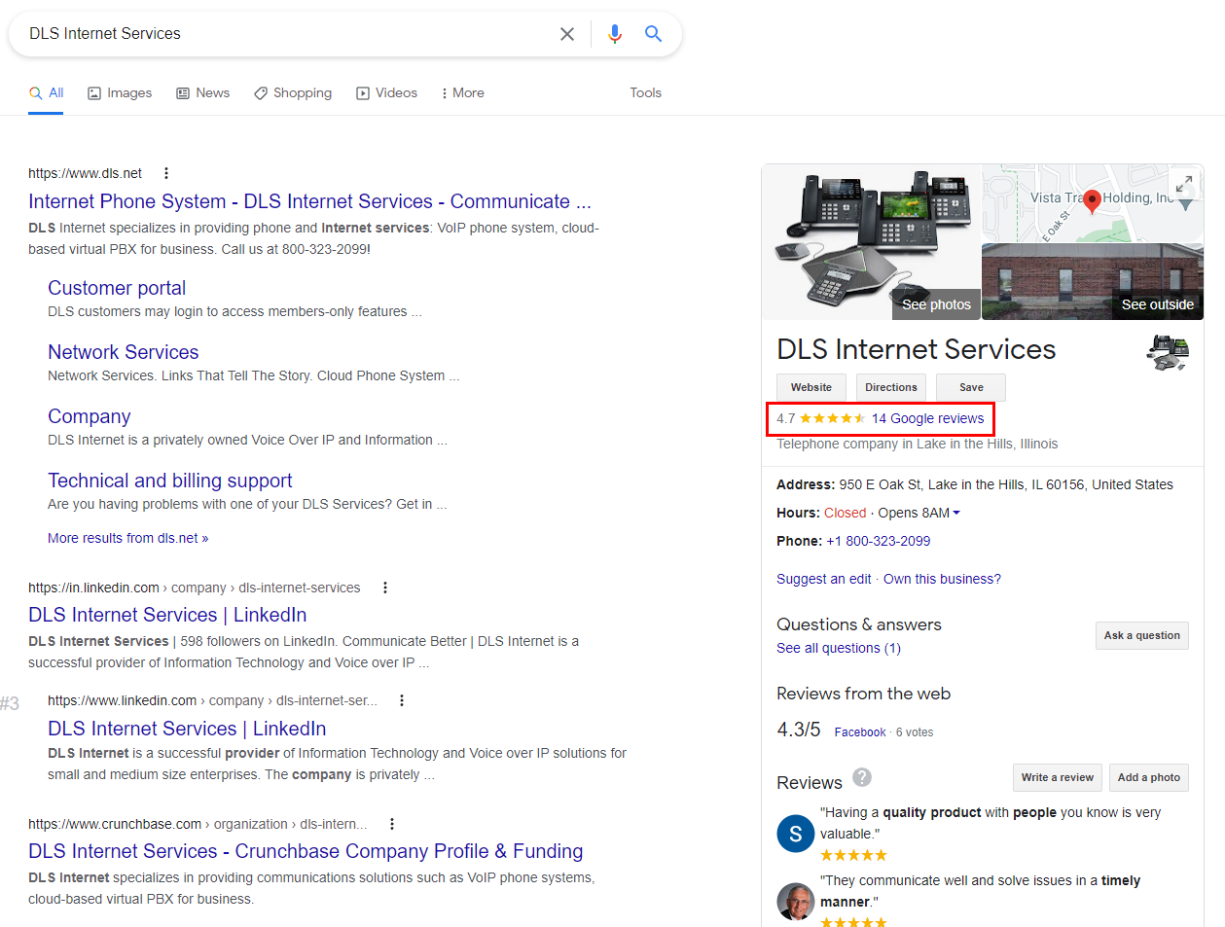Screen dimensions: 1225x927
Task: Click the small phones logo beside business name
Action: 1168,352
